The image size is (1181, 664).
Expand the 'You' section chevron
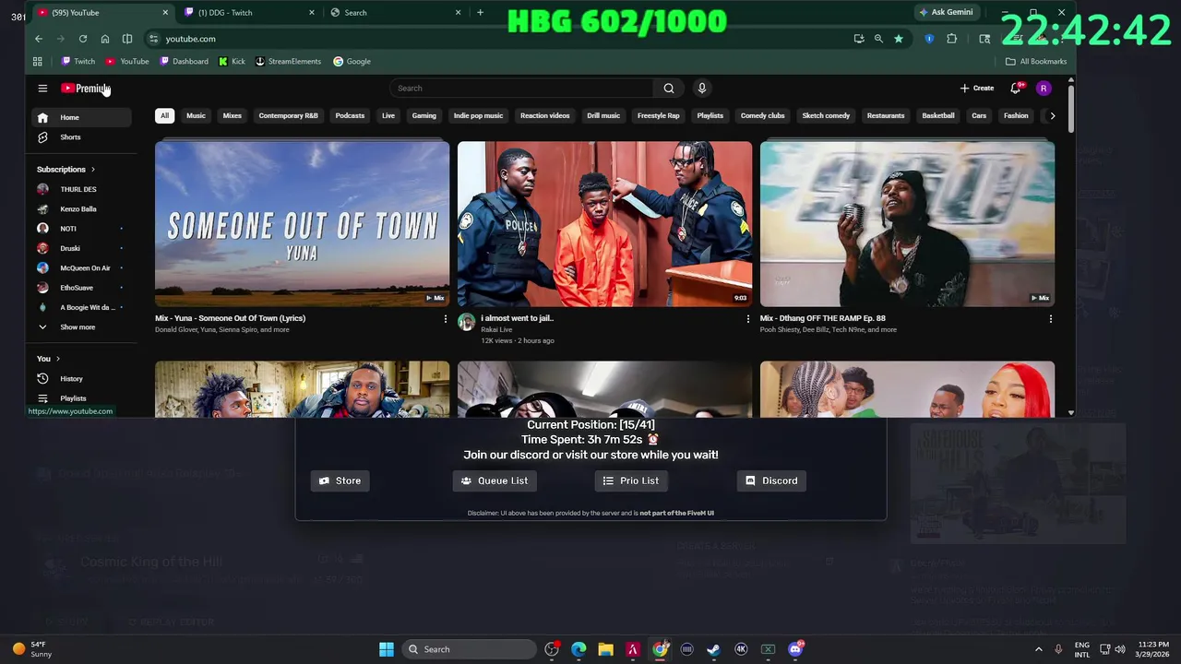(x=58, y=359)
